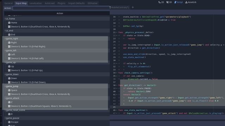Collapse the game_left action
Screen dimensions: 225x126
point(5,50)
